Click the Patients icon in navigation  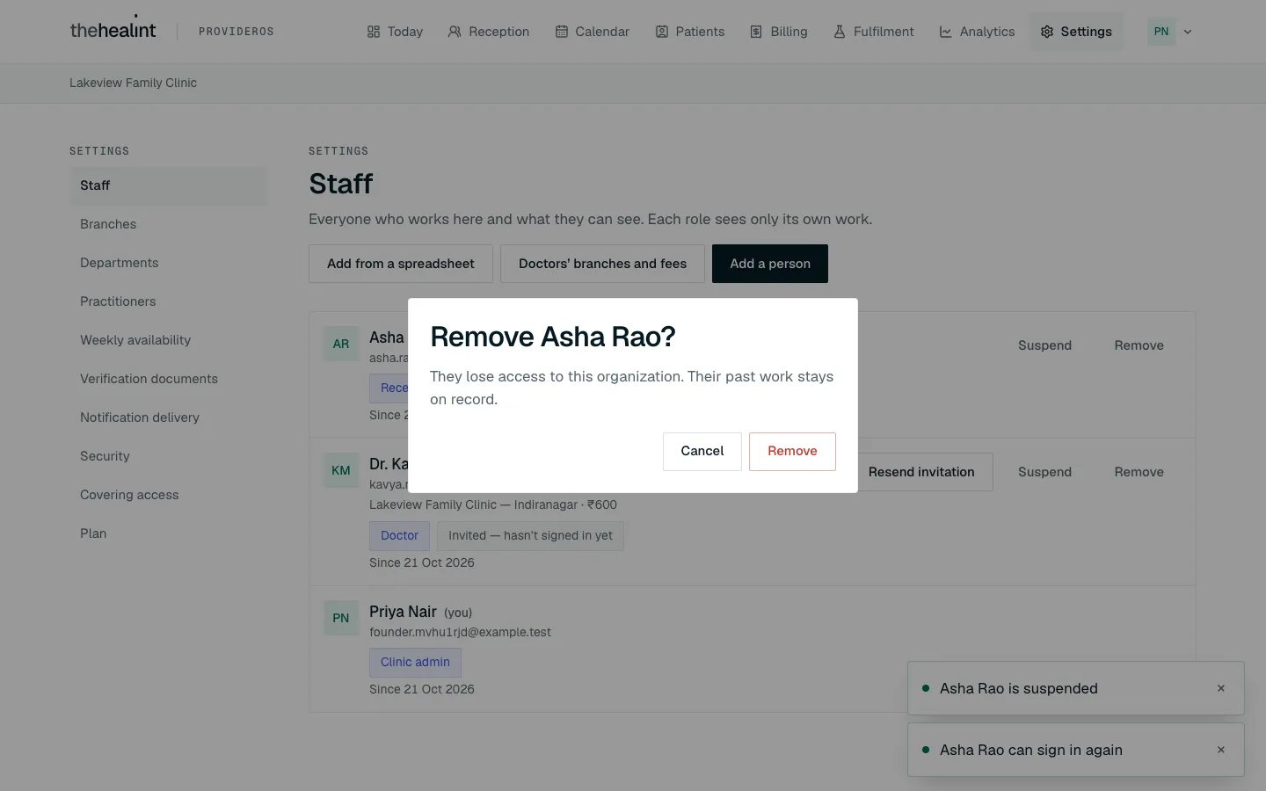(662, 32)
